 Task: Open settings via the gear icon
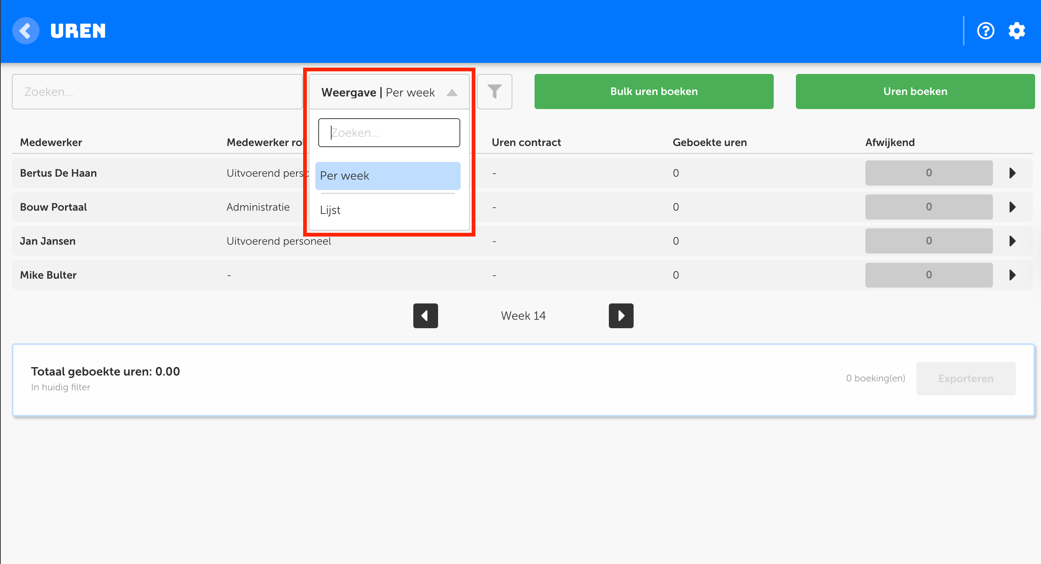[1016, 31]
